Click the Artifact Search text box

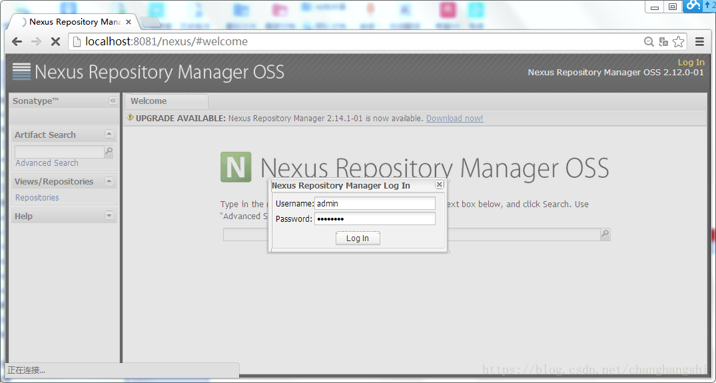(x=60, y=151)
